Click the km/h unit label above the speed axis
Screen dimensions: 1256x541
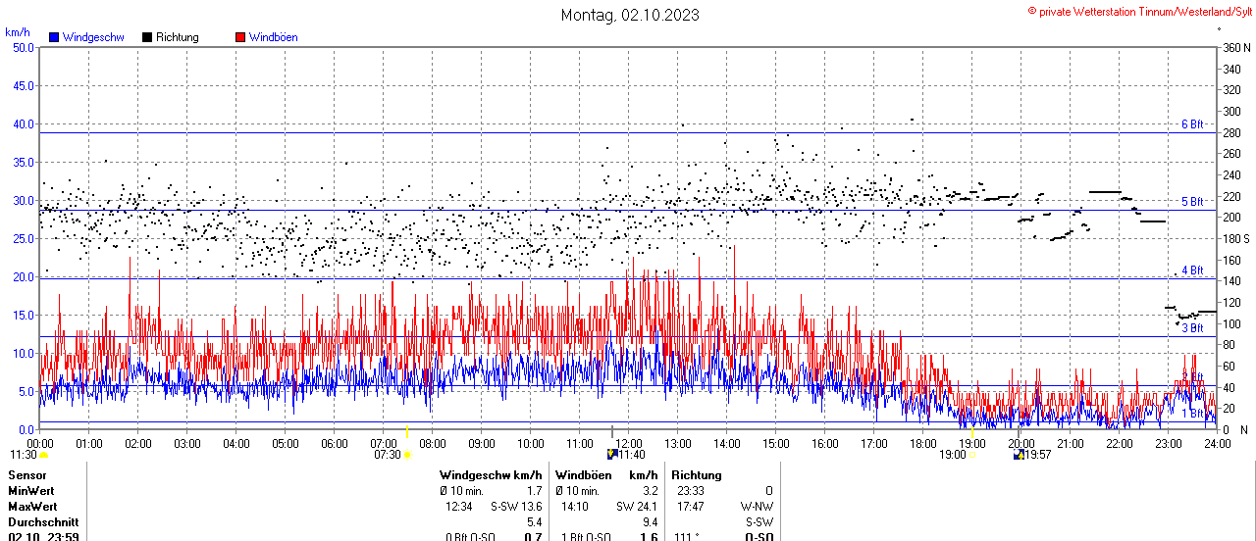(17, 32)
